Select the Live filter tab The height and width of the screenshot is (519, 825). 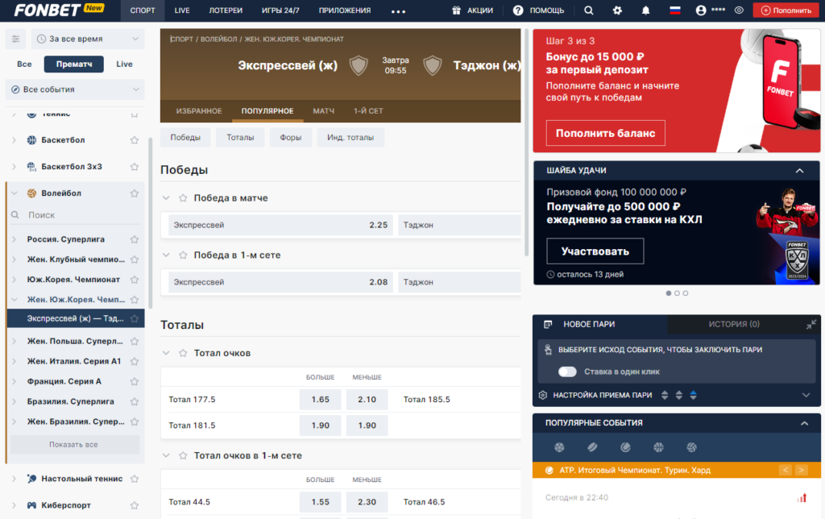tap(124, 64)
